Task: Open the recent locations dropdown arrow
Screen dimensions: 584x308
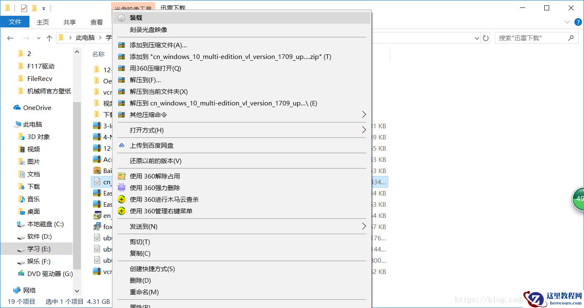Action: tap(39, 38)
